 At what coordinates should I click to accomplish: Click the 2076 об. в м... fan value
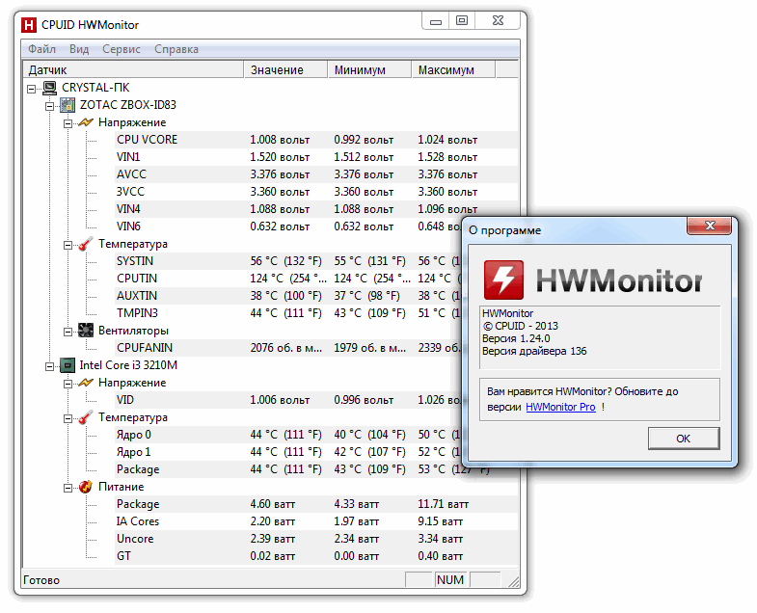pyautogui.click(x=285, y=348)
